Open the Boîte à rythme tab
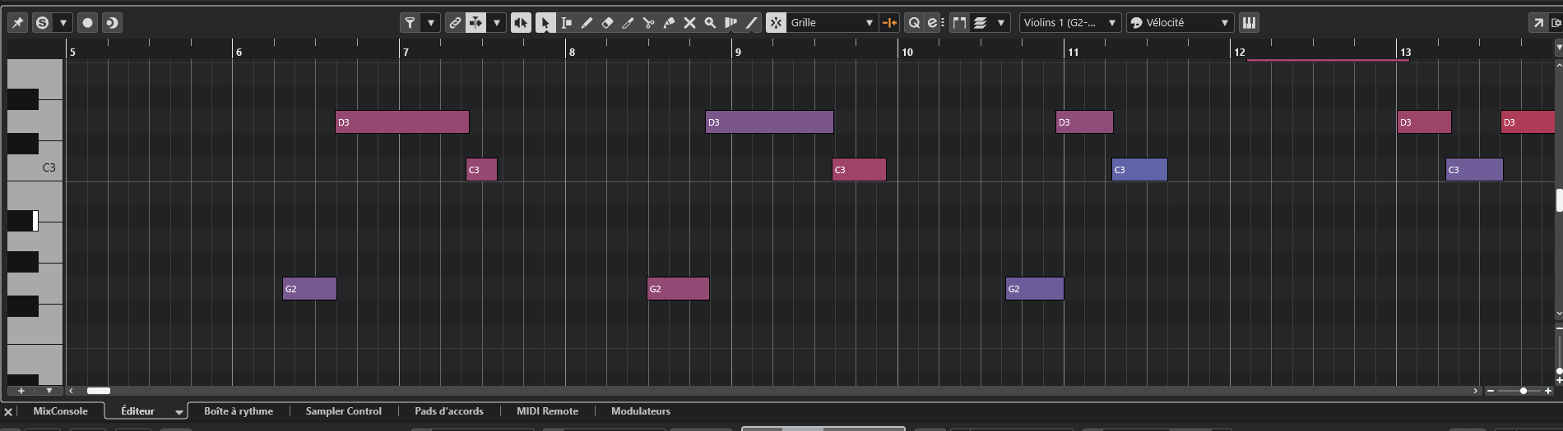The height and width of the screenshot is (431, 1563). [239, 411]
